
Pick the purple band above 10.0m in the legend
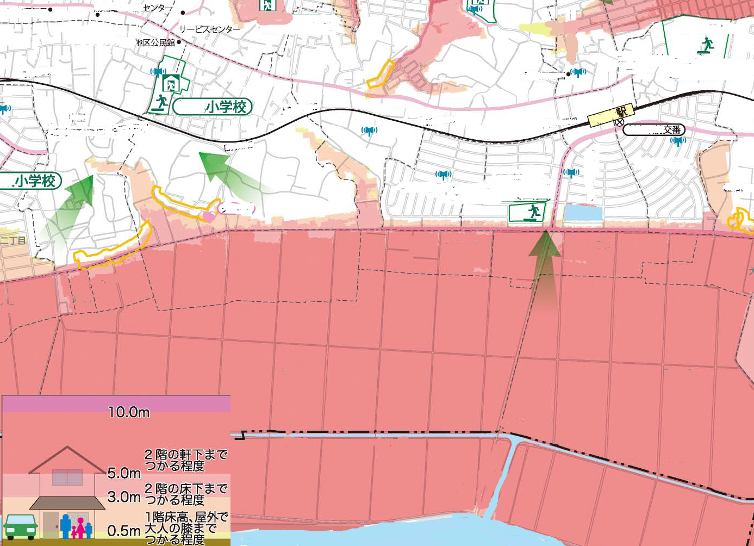point(116,404)
